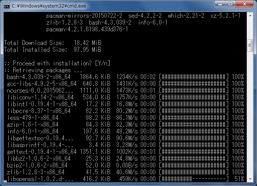Click the Total Installed Size line

tap(53, 50)
